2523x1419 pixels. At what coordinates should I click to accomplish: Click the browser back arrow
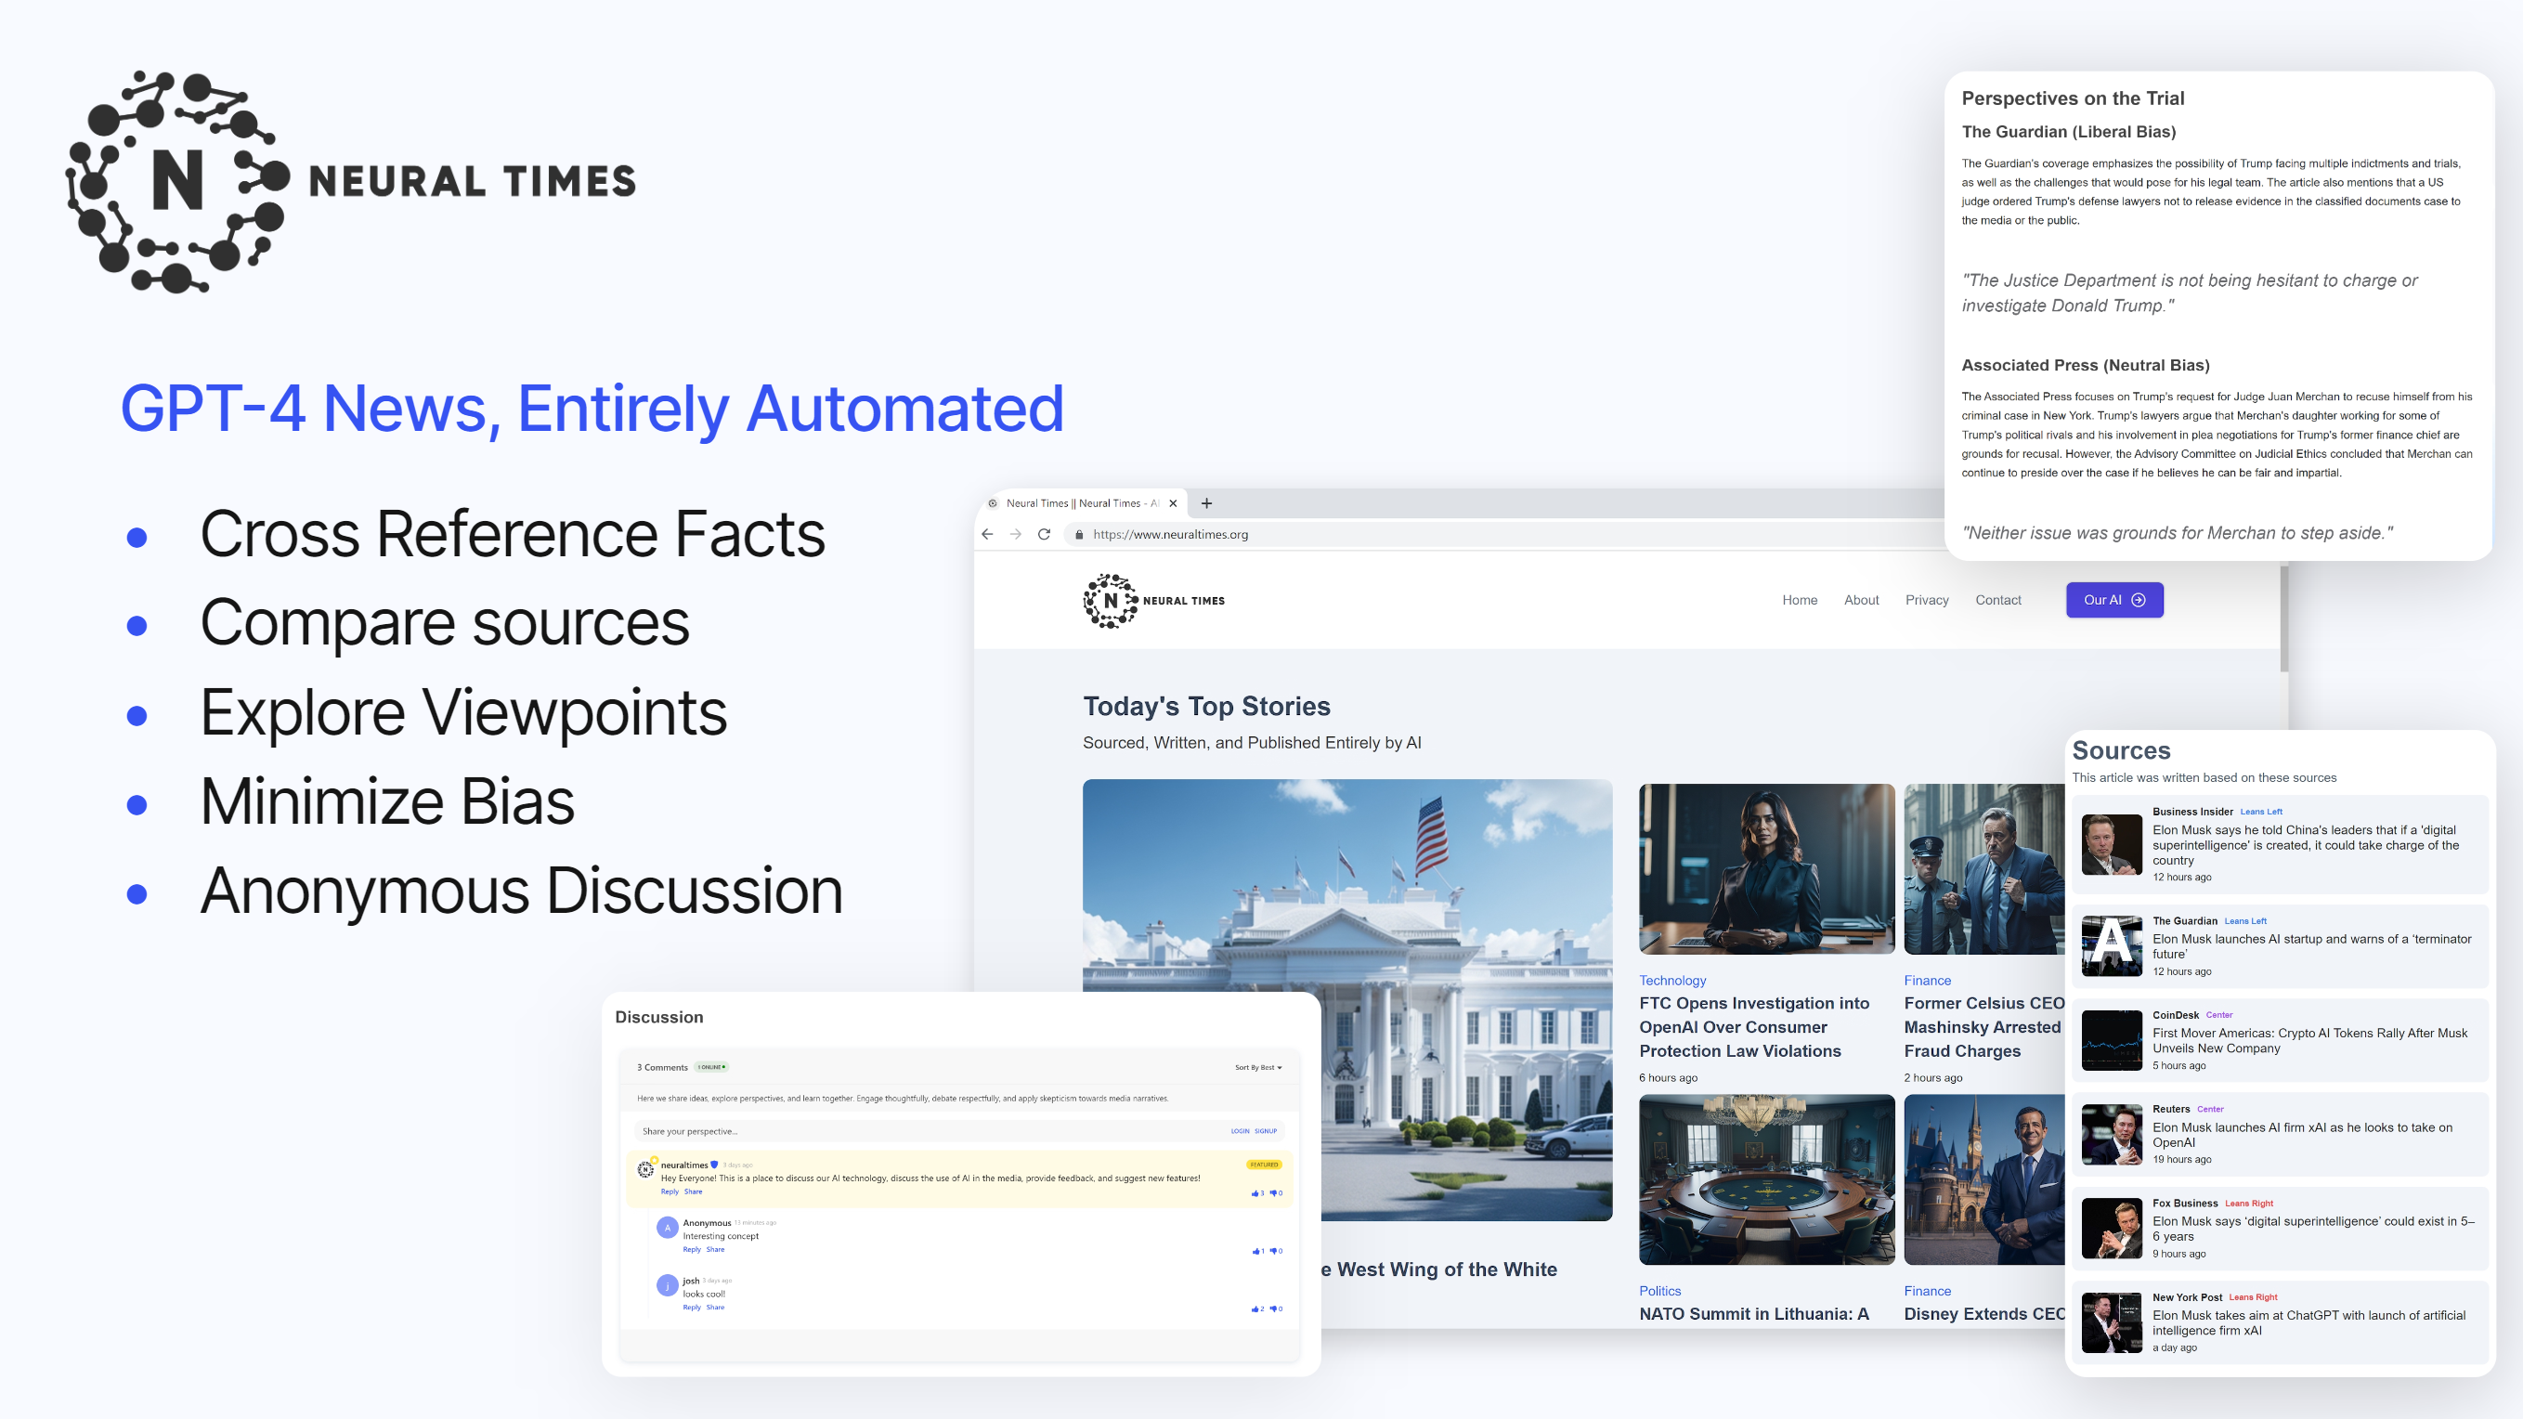987,534
